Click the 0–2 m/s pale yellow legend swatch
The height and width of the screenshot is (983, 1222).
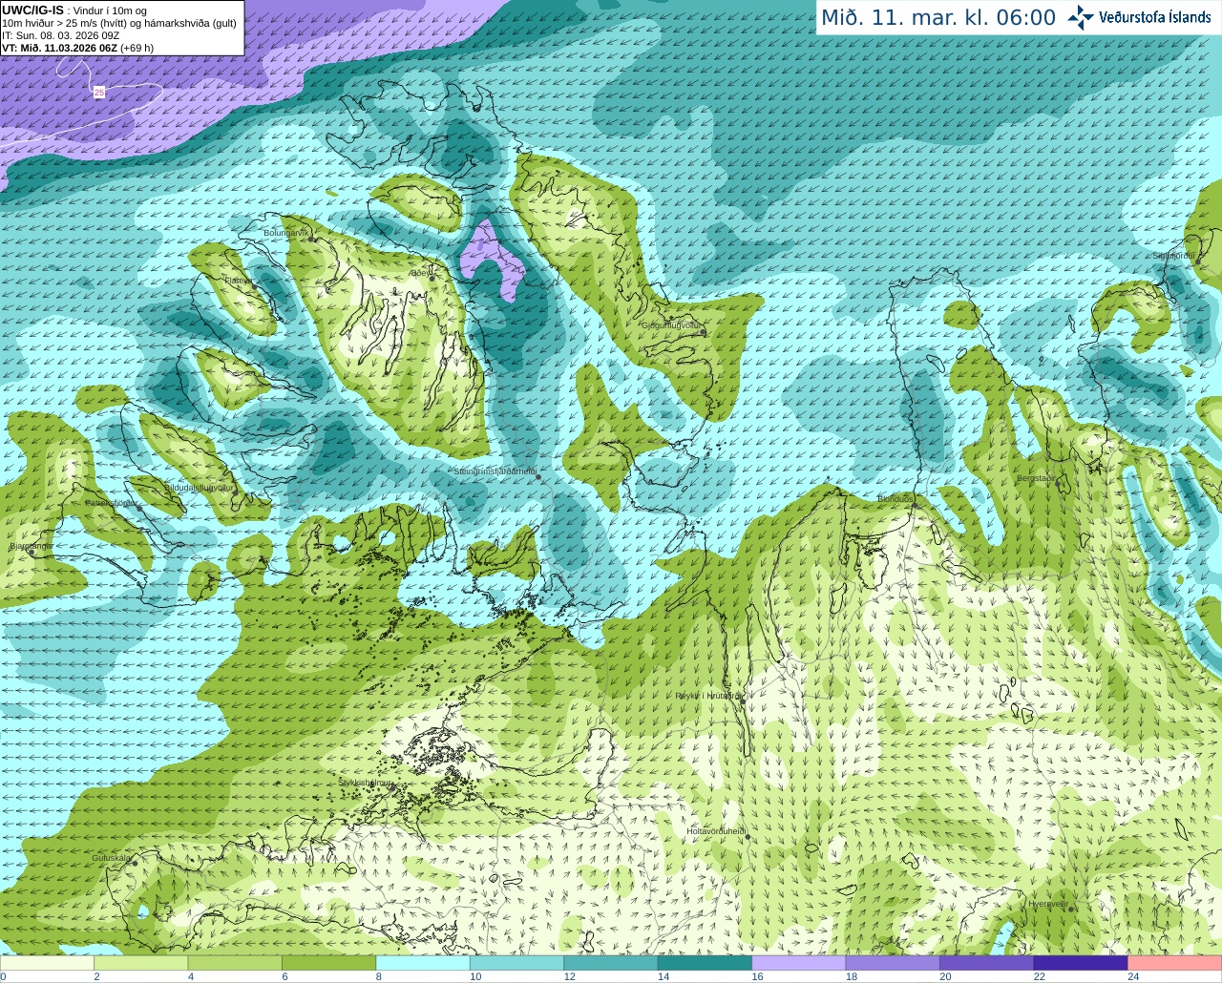point(47,962)
